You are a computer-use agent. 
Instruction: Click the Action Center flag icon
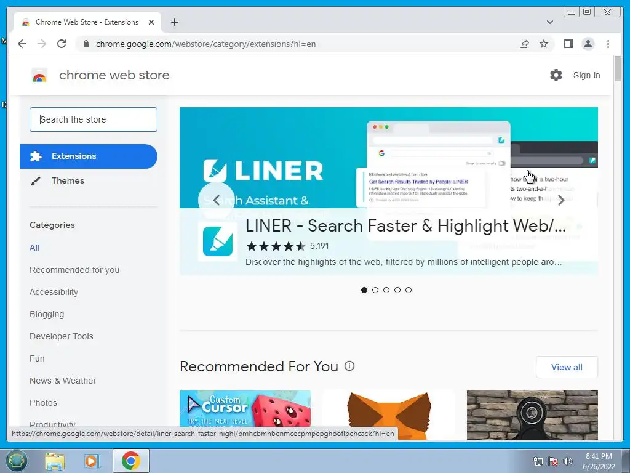(x=553, y=461)
